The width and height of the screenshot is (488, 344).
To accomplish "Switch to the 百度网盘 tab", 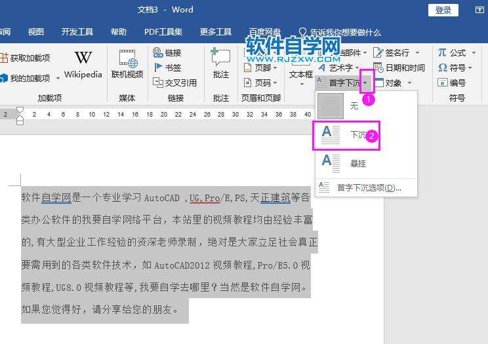I will 265,31.
